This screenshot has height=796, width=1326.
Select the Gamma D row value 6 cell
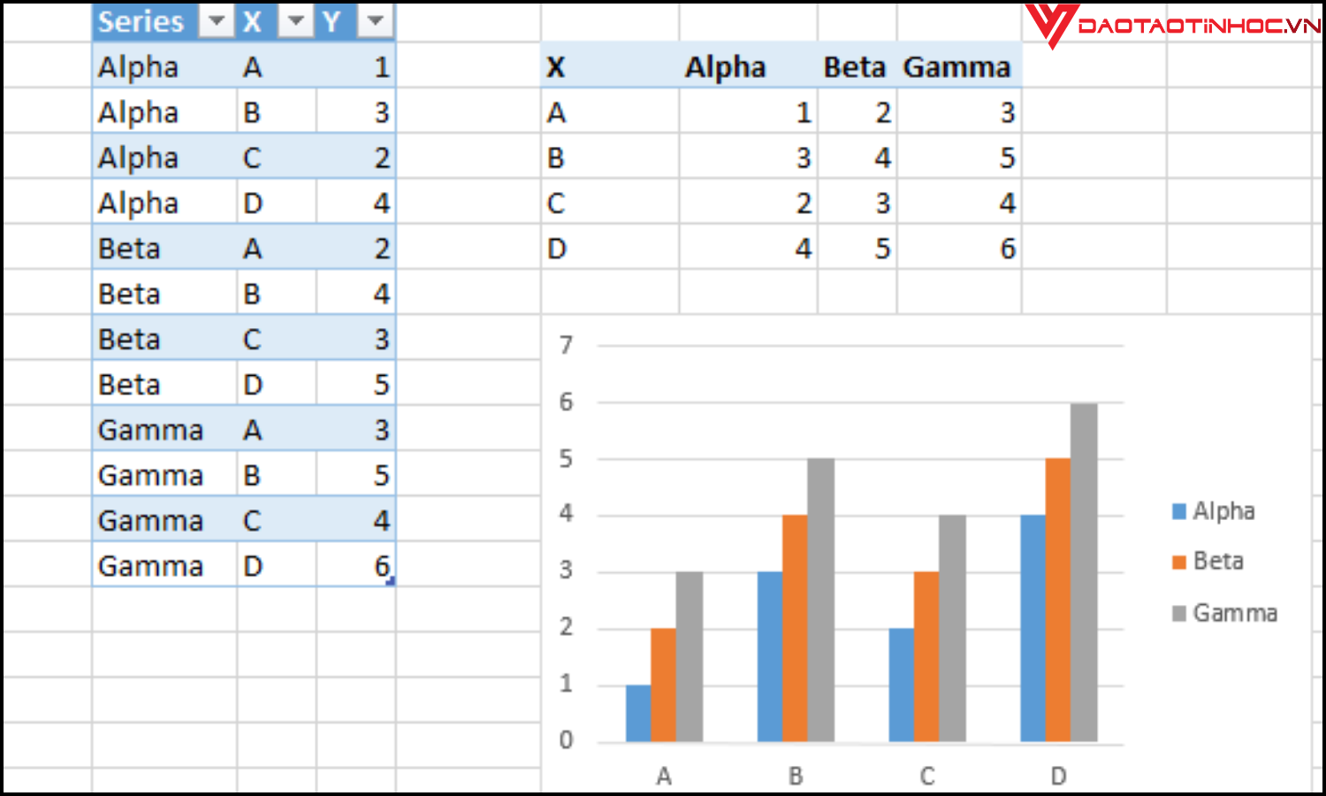tap(356, 566)
